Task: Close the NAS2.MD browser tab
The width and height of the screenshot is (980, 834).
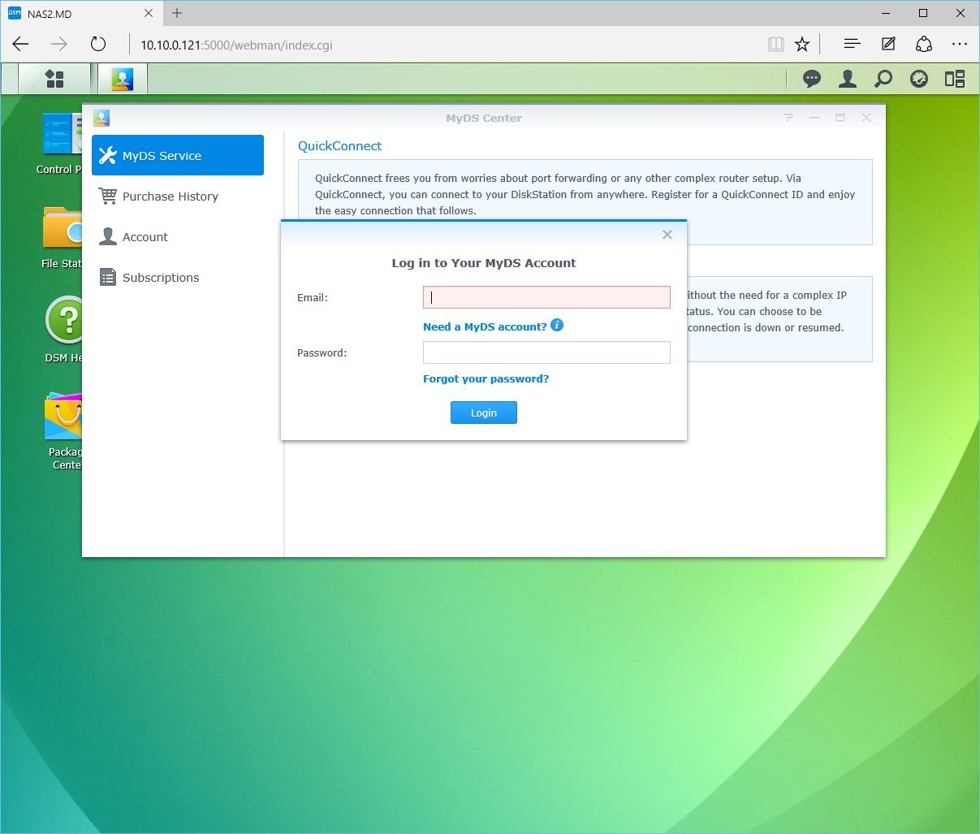Action: pos(149,13)
